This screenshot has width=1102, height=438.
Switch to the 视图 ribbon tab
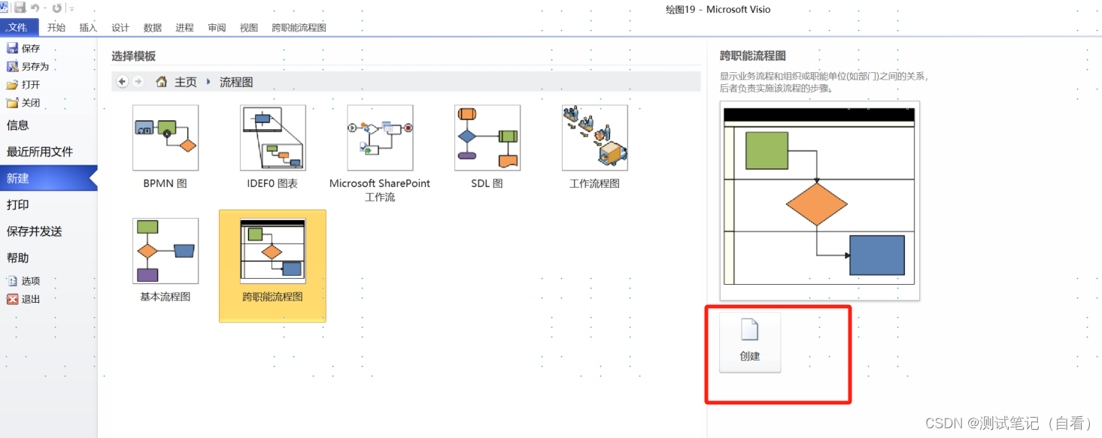coord(249,28)
